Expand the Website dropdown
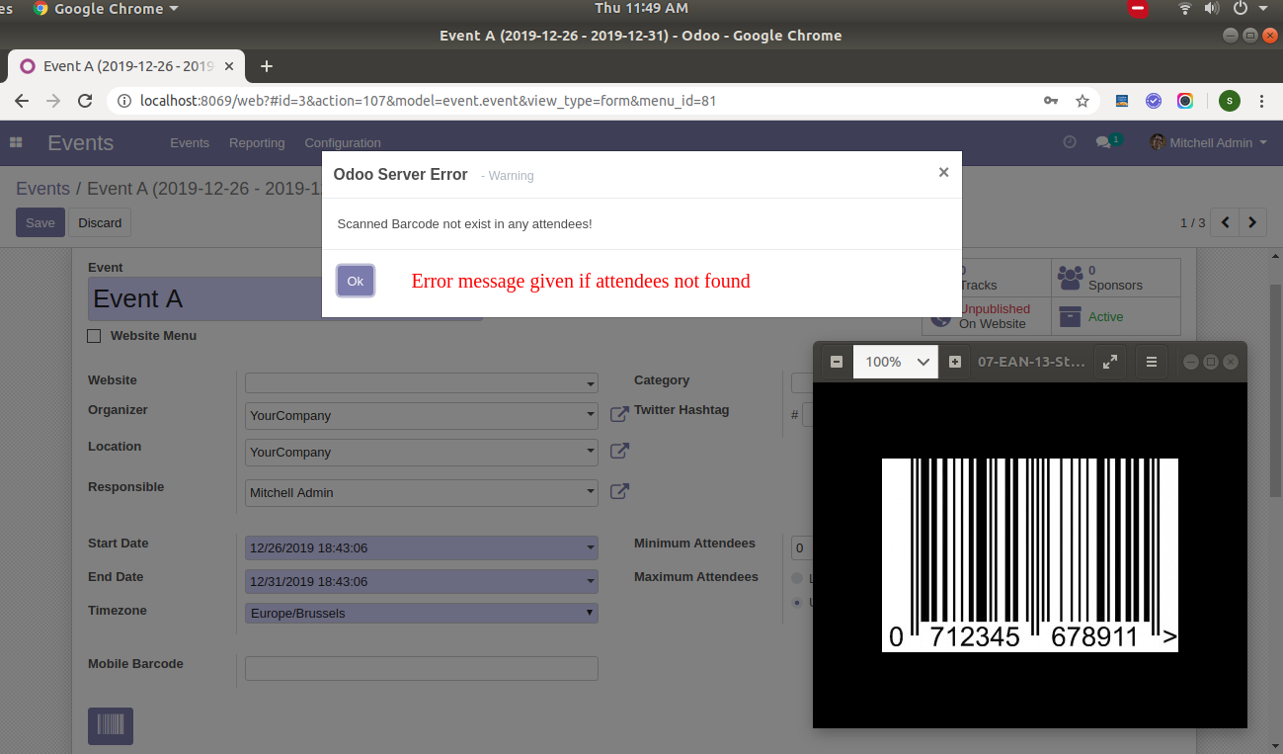The width and height of the screenshot is (1283, 754). (591, 383)
